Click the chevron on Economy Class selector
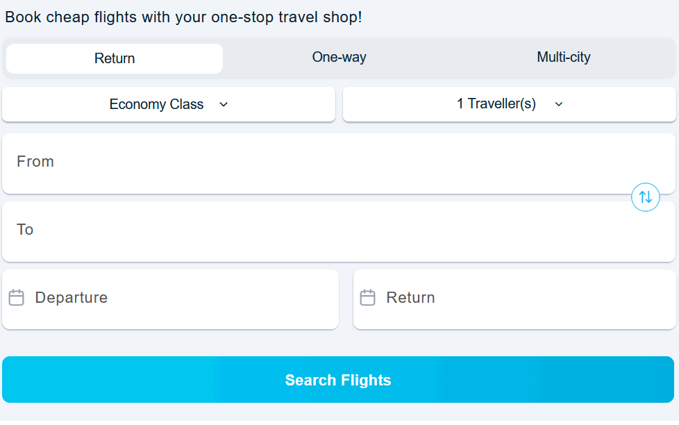679x425 pixels. [223, 103]
